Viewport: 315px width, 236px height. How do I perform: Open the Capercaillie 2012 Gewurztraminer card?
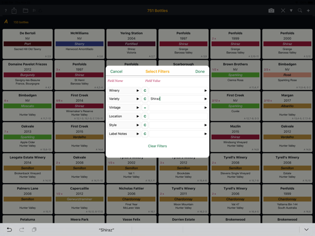(x=79, y=200)
